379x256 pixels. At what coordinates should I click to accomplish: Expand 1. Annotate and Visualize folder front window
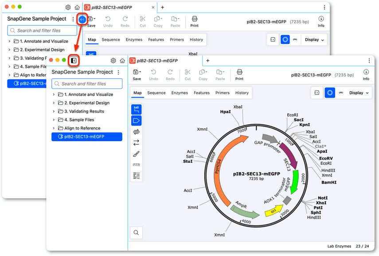[x=54, y=95]
